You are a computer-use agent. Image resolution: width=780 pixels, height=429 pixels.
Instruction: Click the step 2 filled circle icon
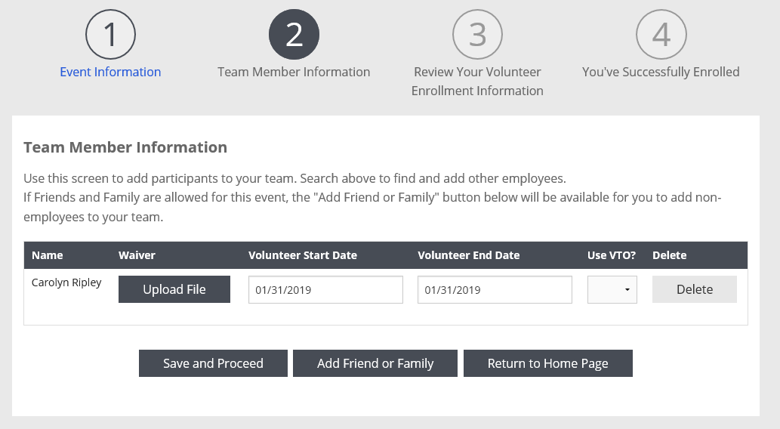(x=294, y=34)
